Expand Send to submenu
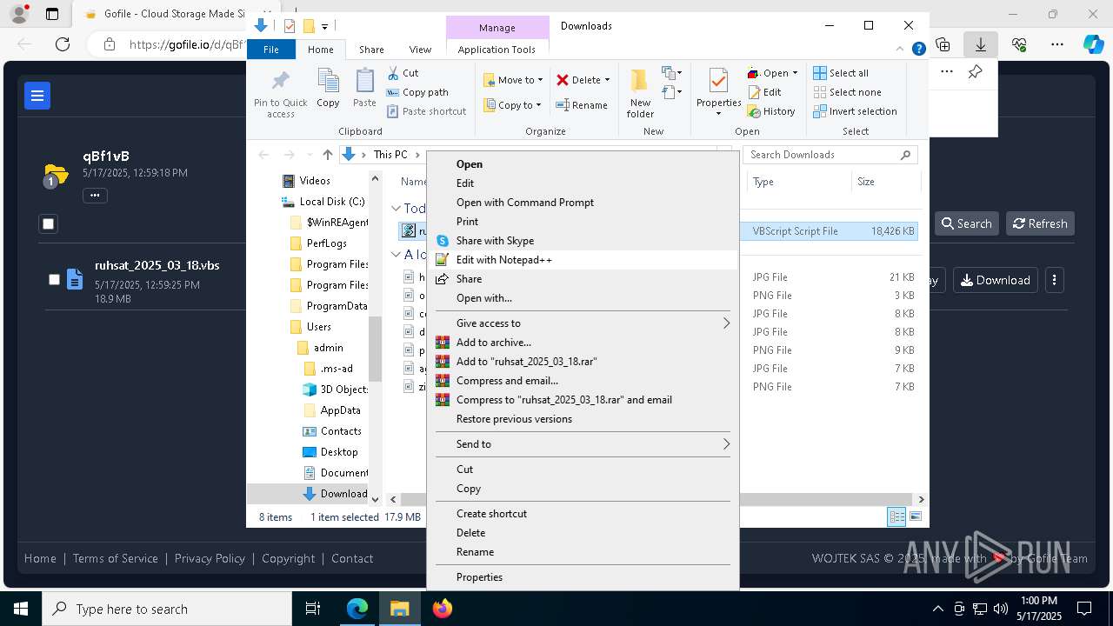 point(583,444)
